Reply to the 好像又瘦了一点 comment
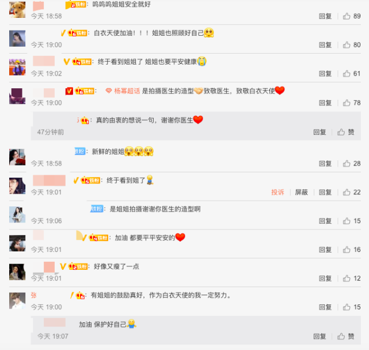The image size is (369, 350). click(x=325, y=279)
